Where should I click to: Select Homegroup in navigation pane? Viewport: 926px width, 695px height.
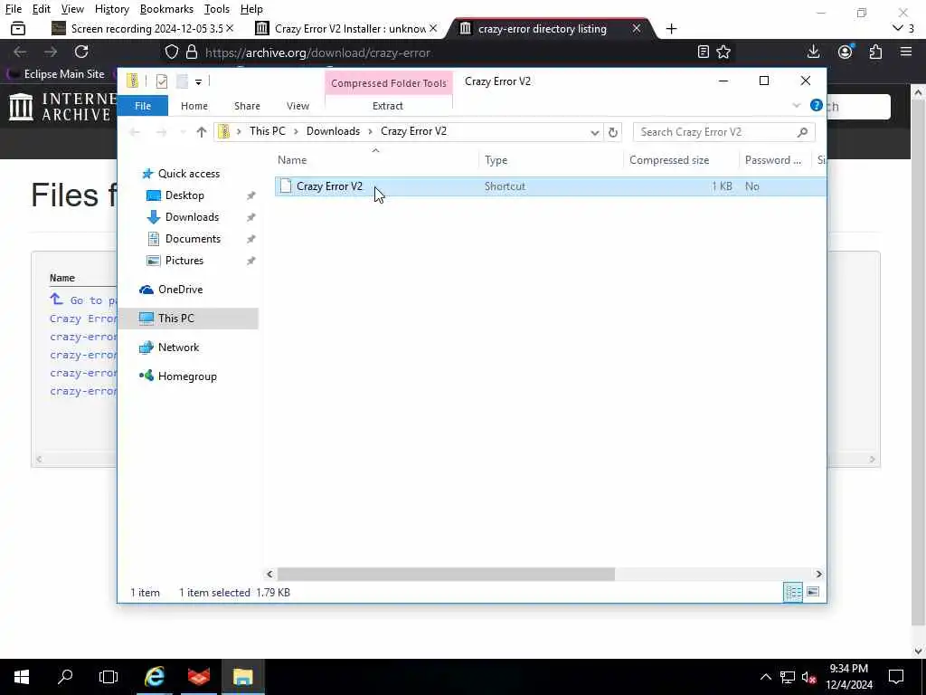186,376
